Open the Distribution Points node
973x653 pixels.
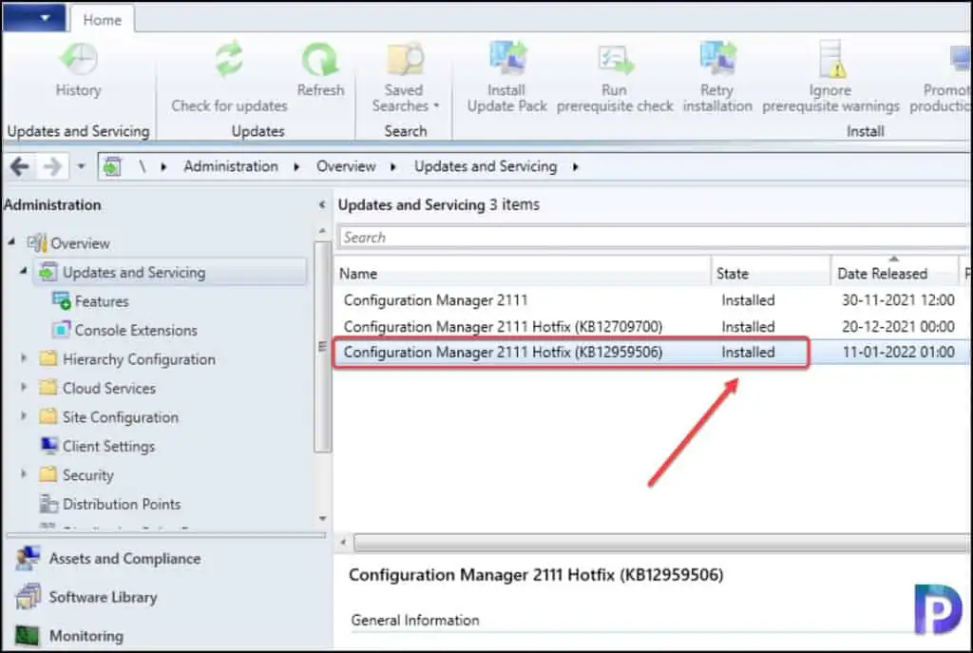[122, 504]
